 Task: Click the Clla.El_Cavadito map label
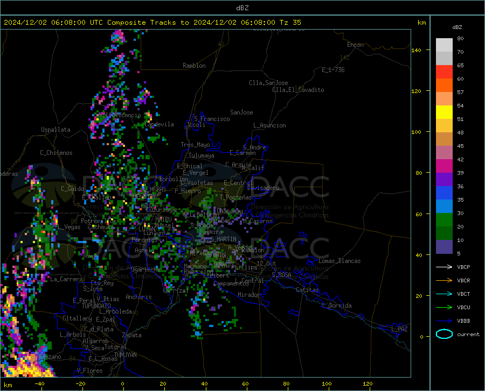(x=298, y=90)
